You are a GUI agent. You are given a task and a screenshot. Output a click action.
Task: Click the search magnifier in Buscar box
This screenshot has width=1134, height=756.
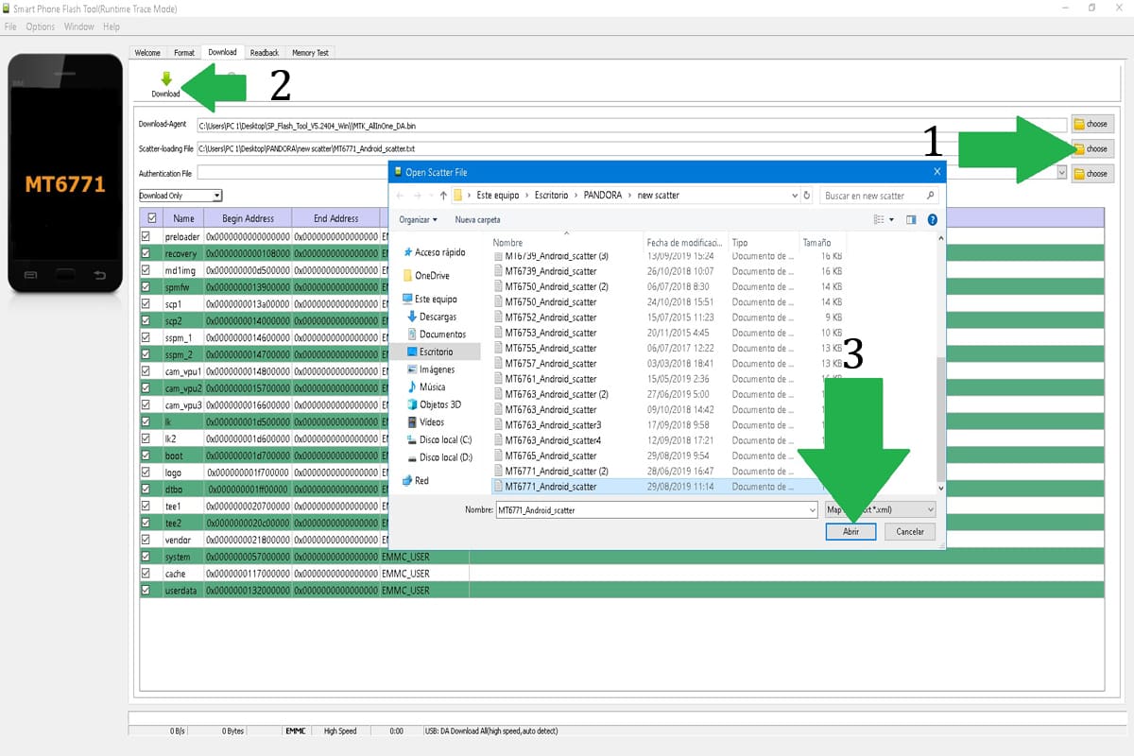(930, 196)
